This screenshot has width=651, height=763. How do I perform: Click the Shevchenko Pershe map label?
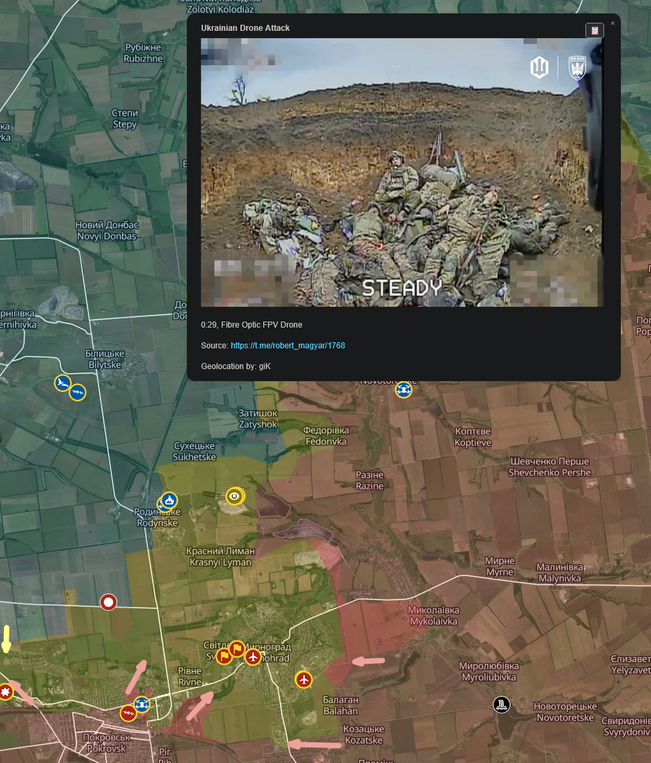click(x=549, y=467)
